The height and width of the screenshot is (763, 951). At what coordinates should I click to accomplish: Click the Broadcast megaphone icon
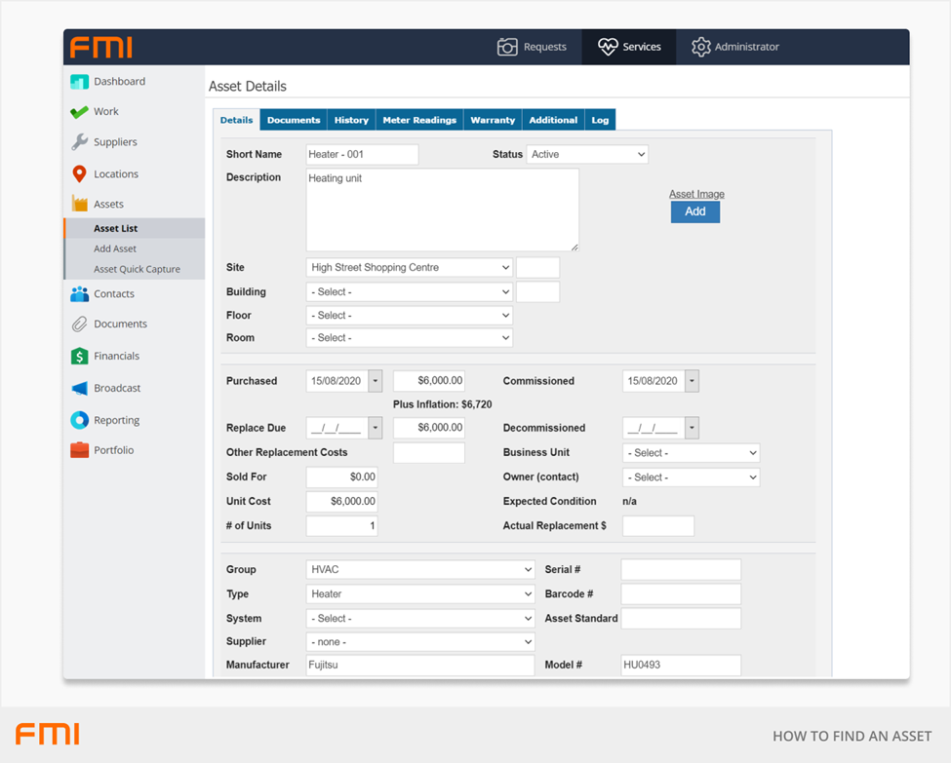point(79,388)
